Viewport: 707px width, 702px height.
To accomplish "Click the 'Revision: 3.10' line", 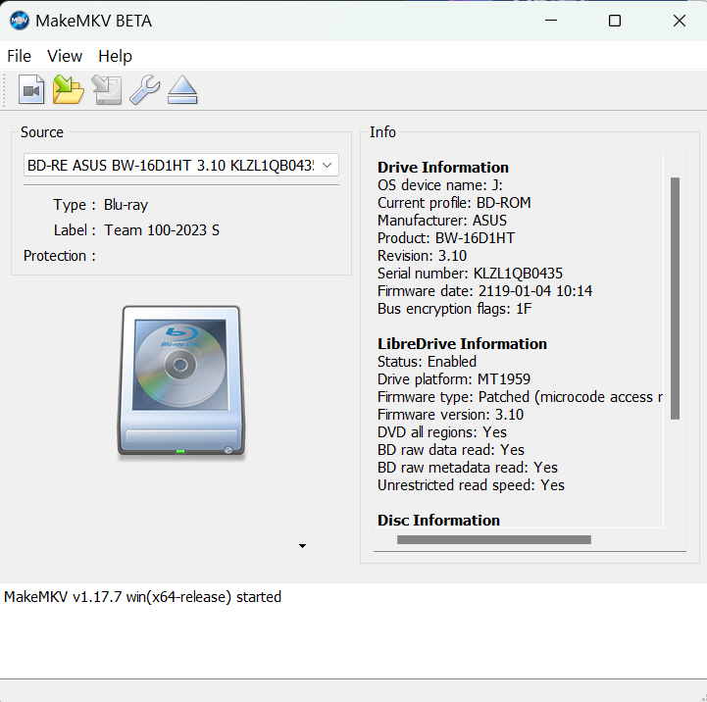I will coord(422,256).
